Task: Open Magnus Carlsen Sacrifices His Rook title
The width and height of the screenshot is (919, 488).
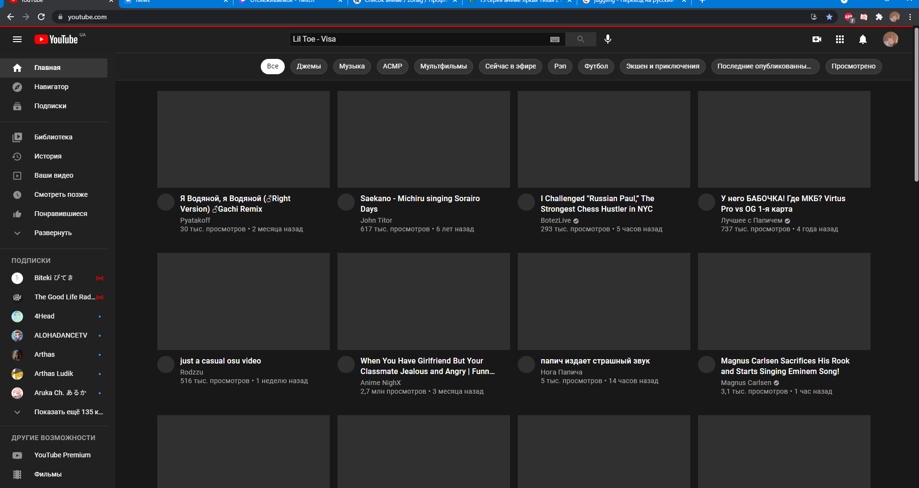Action: click(x=785, y=366)
